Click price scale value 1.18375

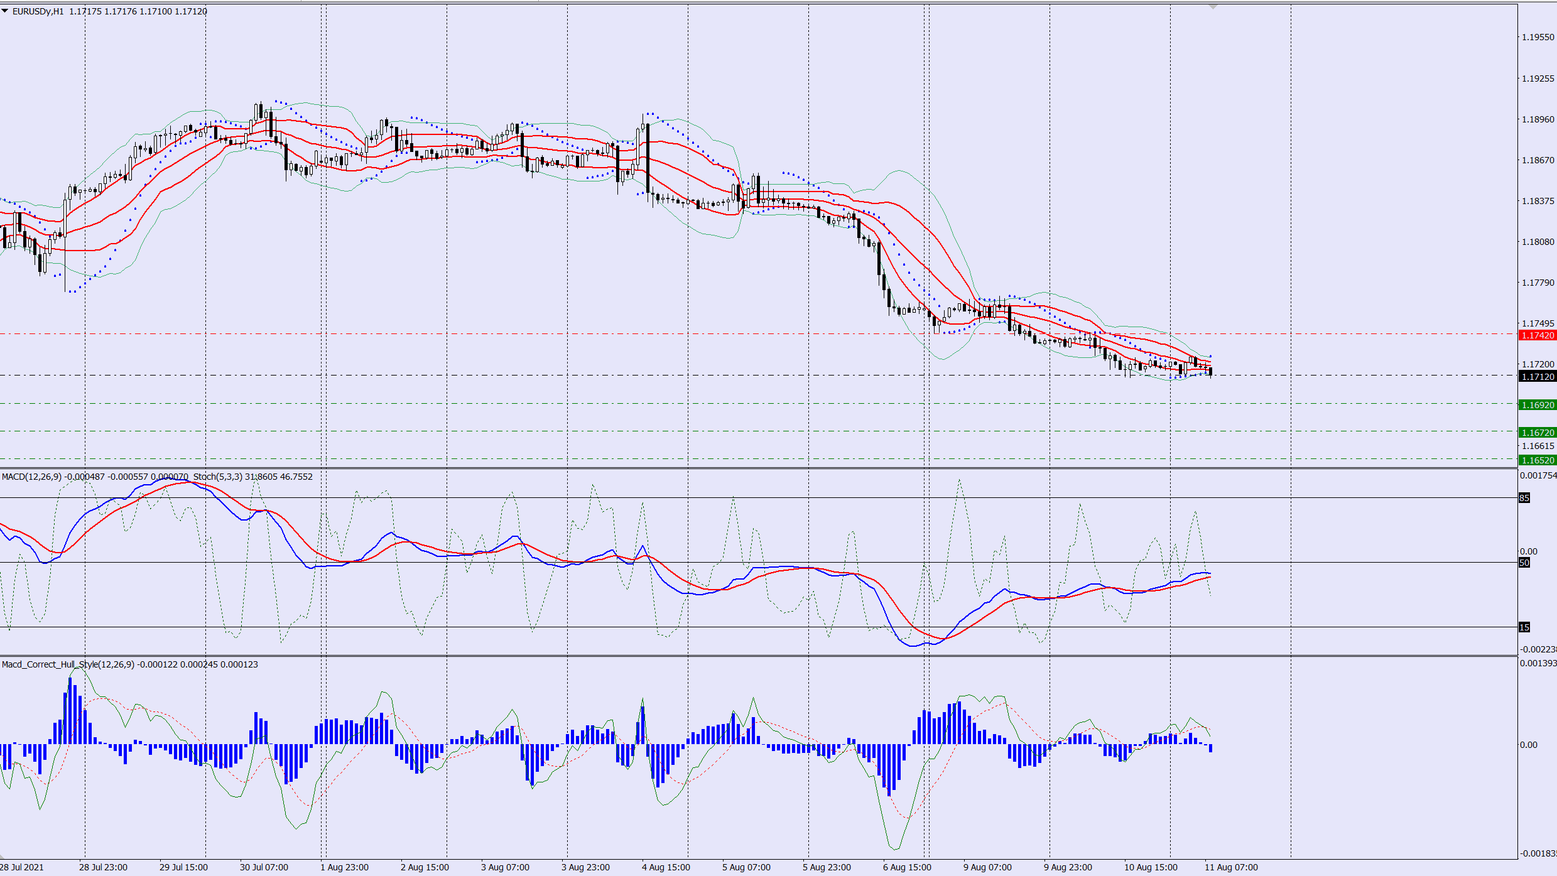click(1538, 201)
